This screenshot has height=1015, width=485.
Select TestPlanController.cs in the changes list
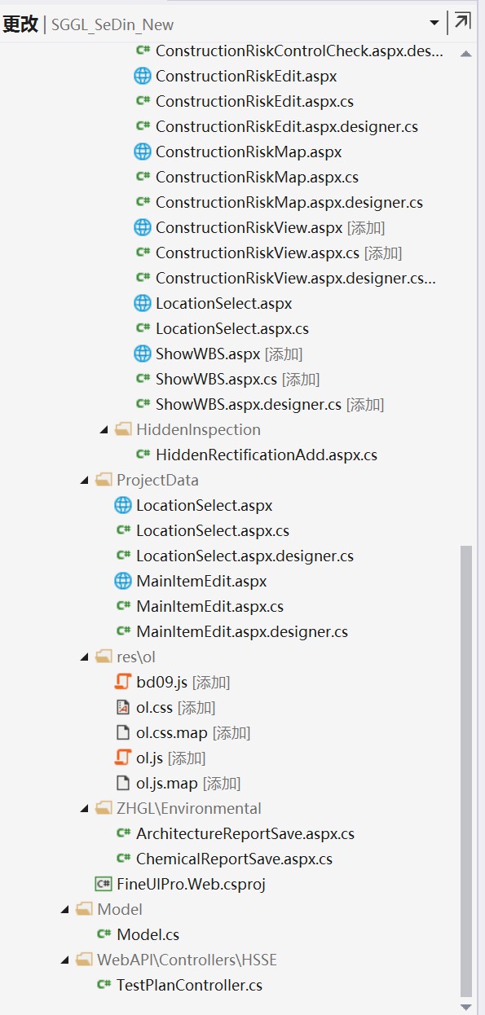pos(189,985)
